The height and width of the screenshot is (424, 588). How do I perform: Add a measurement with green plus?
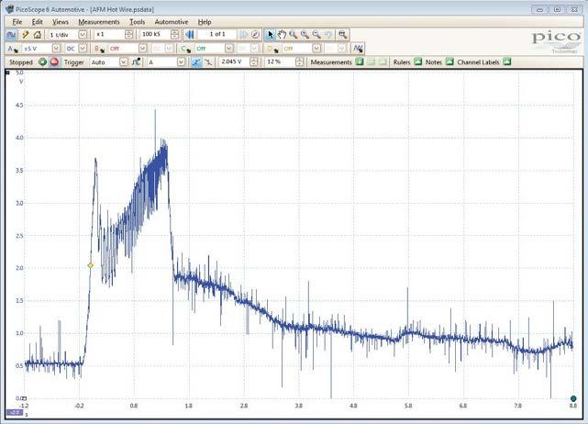click(360, 61)
